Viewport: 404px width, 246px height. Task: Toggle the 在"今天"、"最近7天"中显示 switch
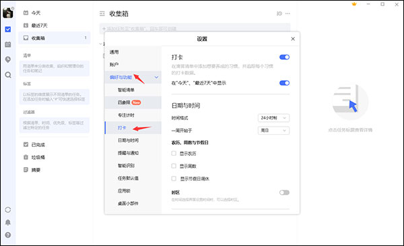click(x=284, y=83)
